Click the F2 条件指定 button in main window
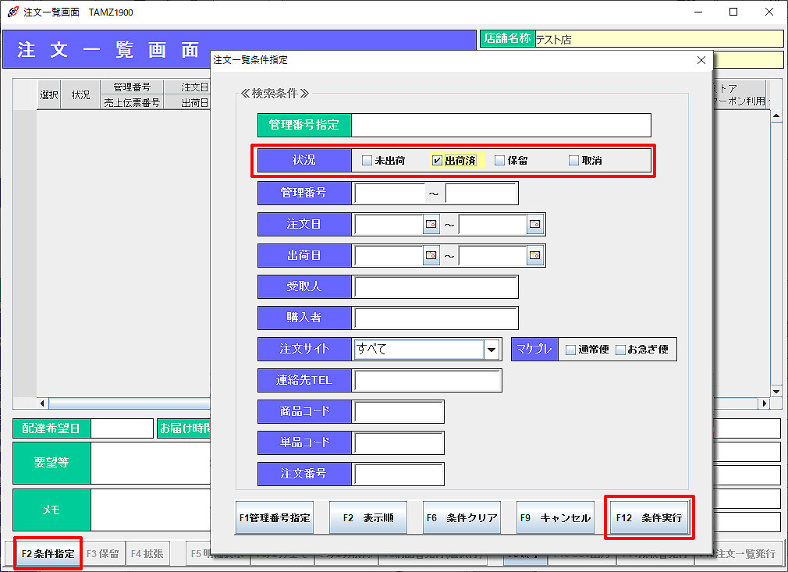The width and height of the screenshot is (788, 572). click(x=48, y=554)
